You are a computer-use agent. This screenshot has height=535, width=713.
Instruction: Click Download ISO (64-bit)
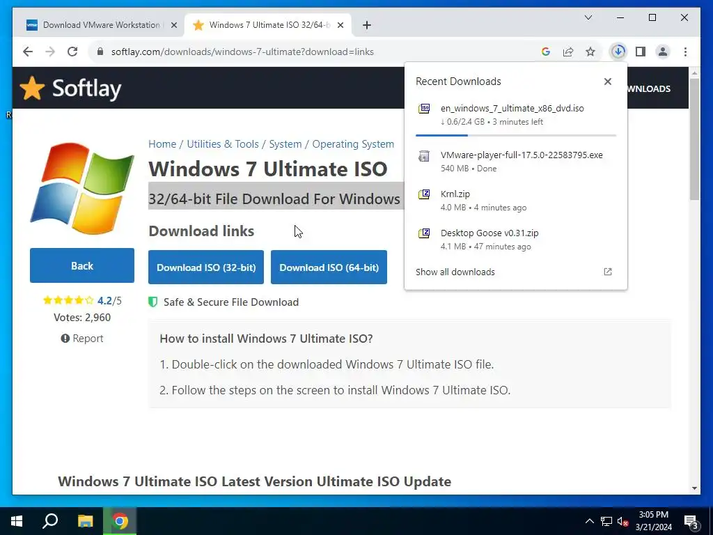click(x=329, y=267)
